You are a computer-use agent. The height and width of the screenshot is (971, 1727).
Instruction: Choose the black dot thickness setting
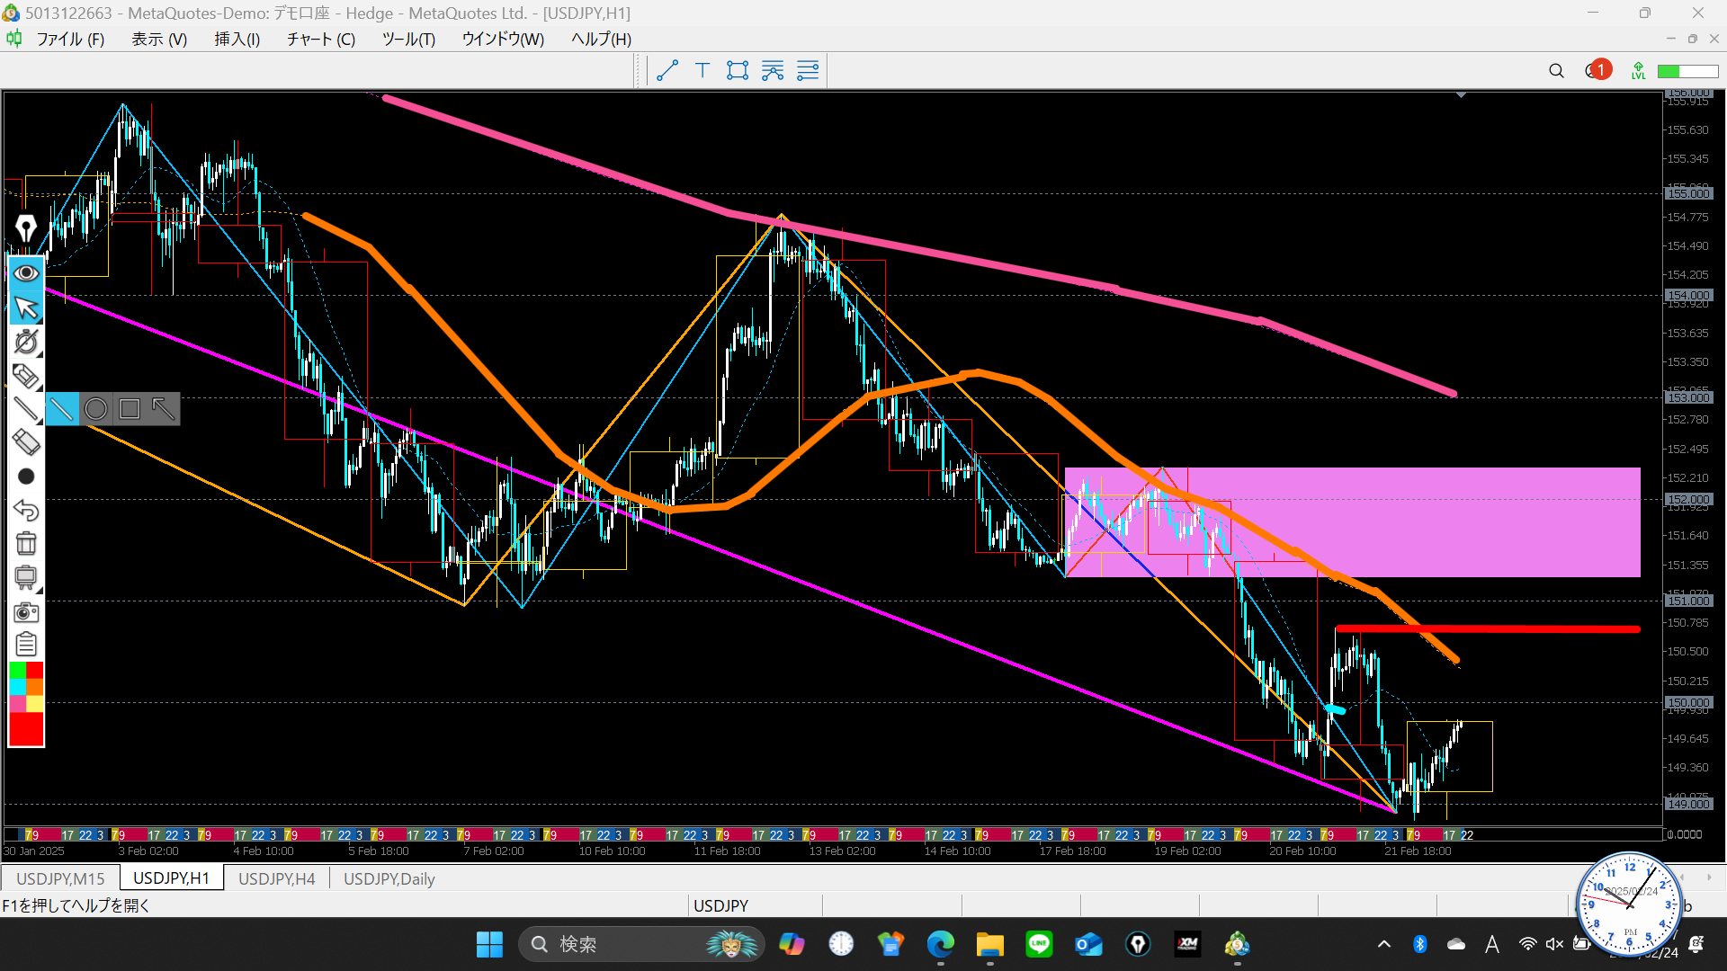pos(26,477)
